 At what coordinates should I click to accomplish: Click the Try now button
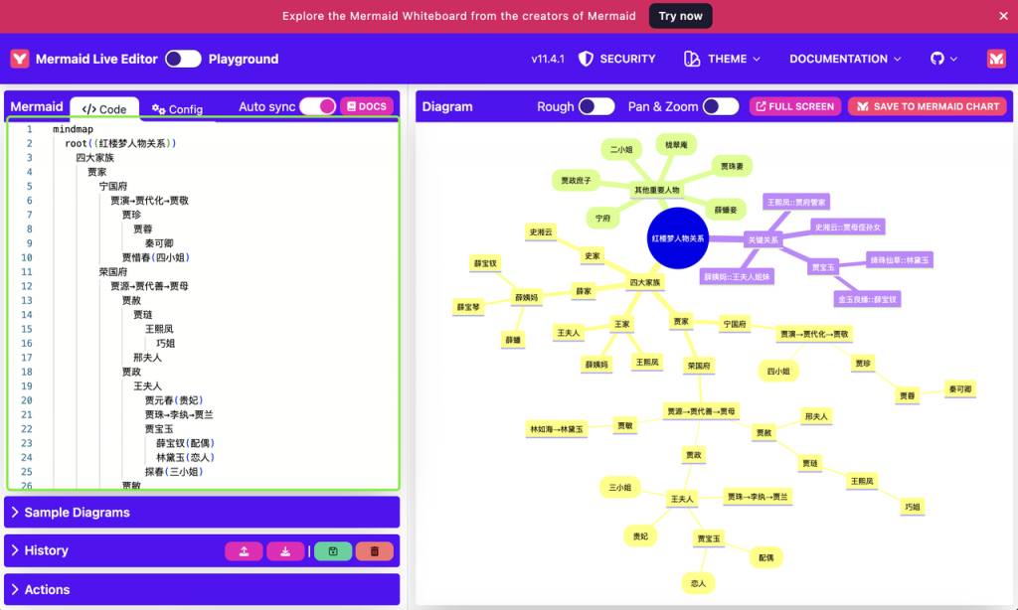[680, 16]
